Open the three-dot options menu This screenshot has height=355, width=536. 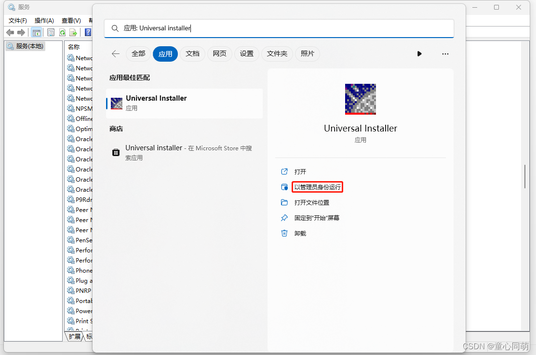445,53
